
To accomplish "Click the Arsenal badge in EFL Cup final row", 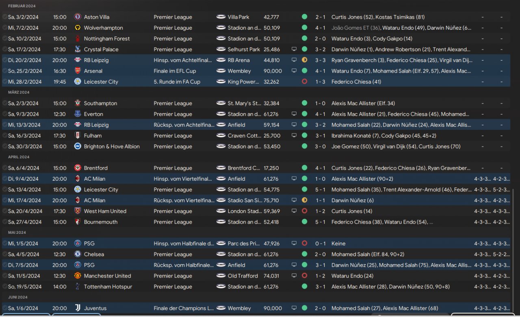I will pyautogui.click(x=78, y=71).
